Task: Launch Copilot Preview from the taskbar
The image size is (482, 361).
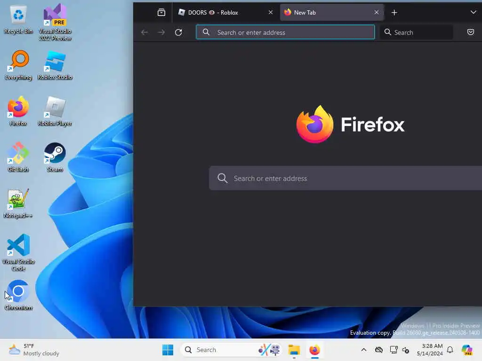Action: tap(467, 350)
